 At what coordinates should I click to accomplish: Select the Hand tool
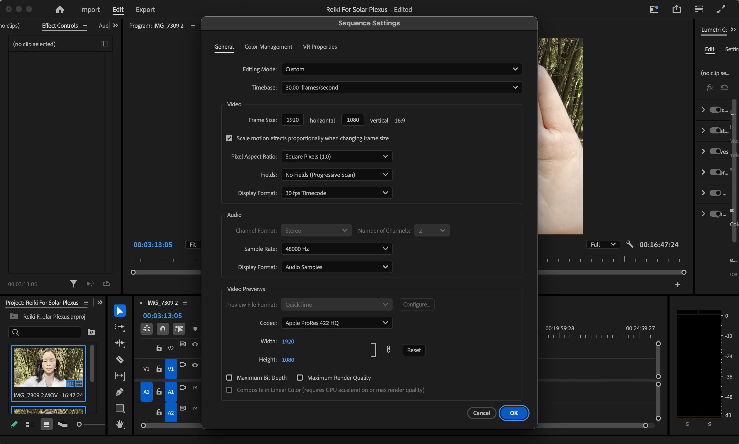pos(120,424)
